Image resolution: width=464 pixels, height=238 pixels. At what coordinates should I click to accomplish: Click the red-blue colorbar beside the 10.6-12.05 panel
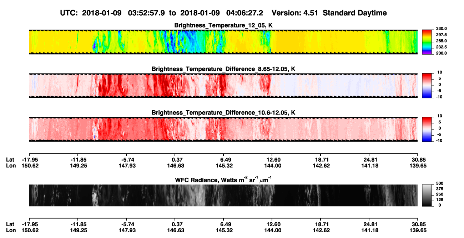(x=427, y=129)
